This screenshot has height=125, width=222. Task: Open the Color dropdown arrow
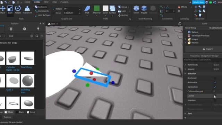coord(105,16)
